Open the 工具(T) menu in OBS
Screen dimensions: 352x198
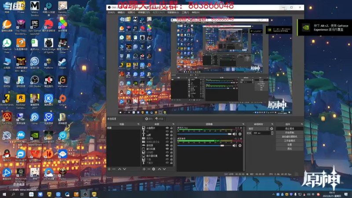(x=185, y=12)
